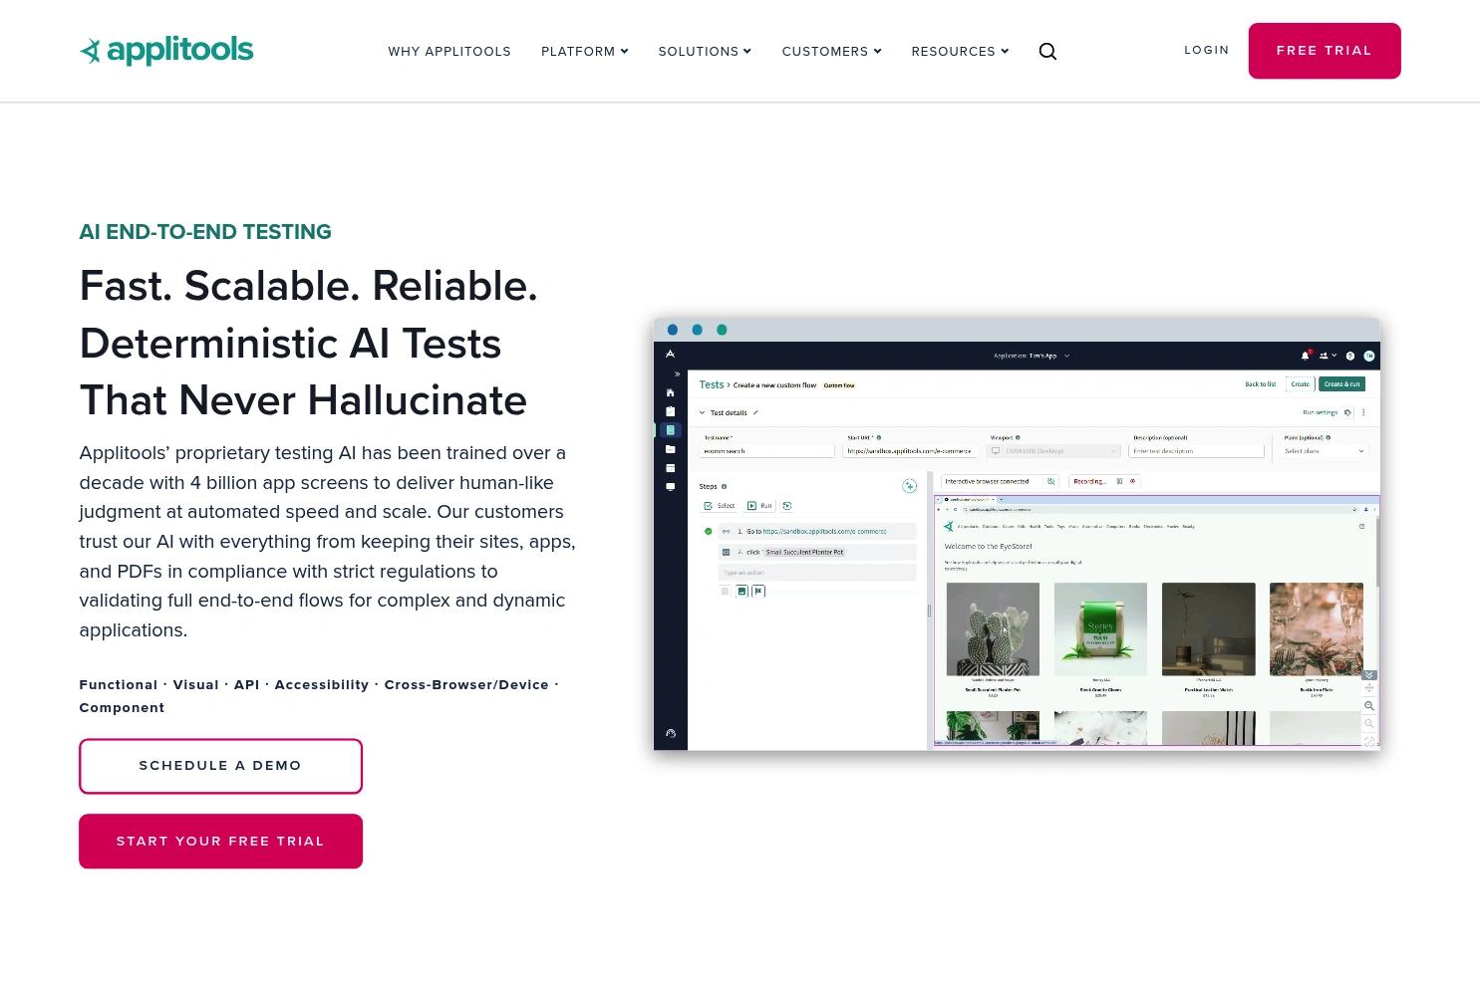Screen dimensions: 1480x986
Task: Expand the Resources navigation dropdown
Action: pos(960,52)
